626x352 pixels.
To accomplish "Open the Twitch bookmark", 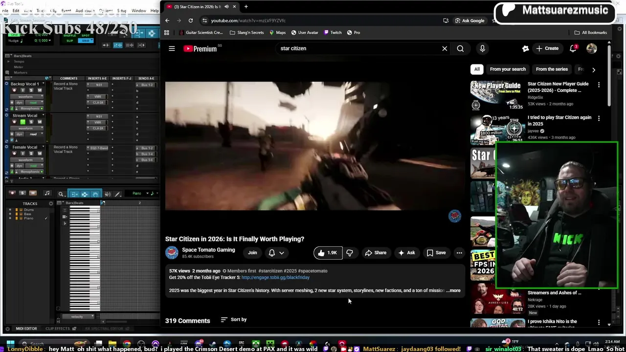I will [332, 33].
